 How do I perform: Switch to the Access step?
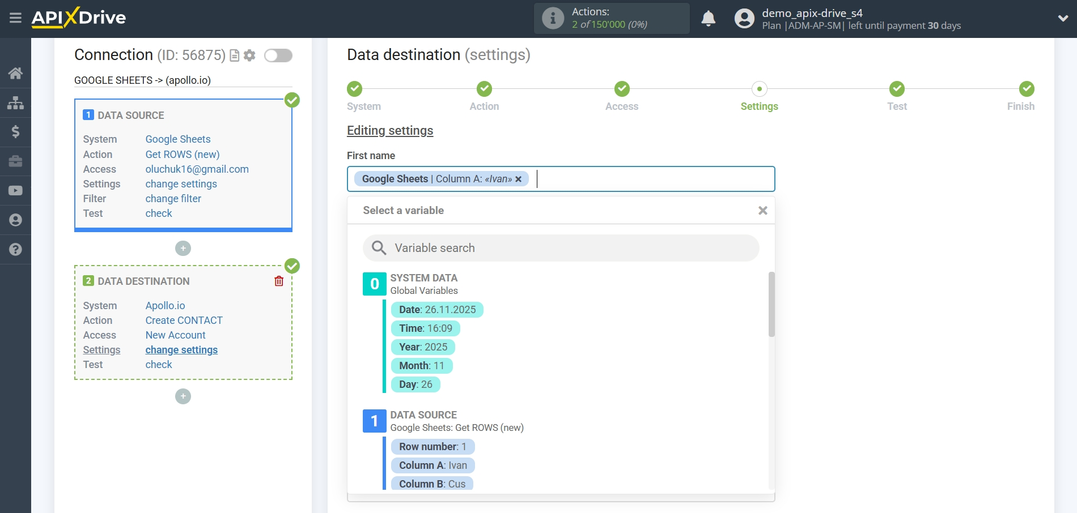click(x=621, y=96)
